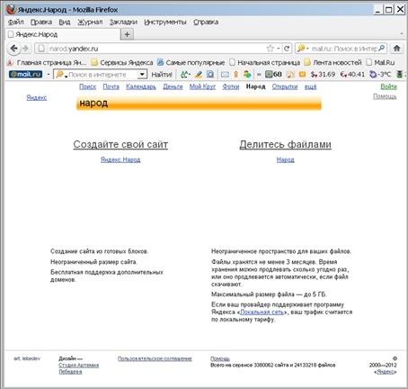Open the address bar history dropdown arrow

(x=279, y=49)
